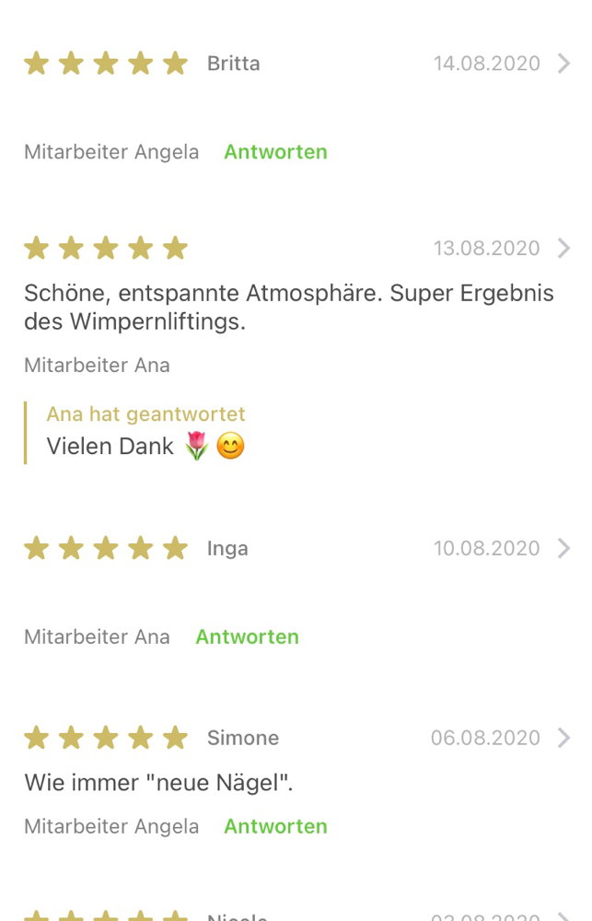Tap the smiling face emoji

[x=230, y=446]
